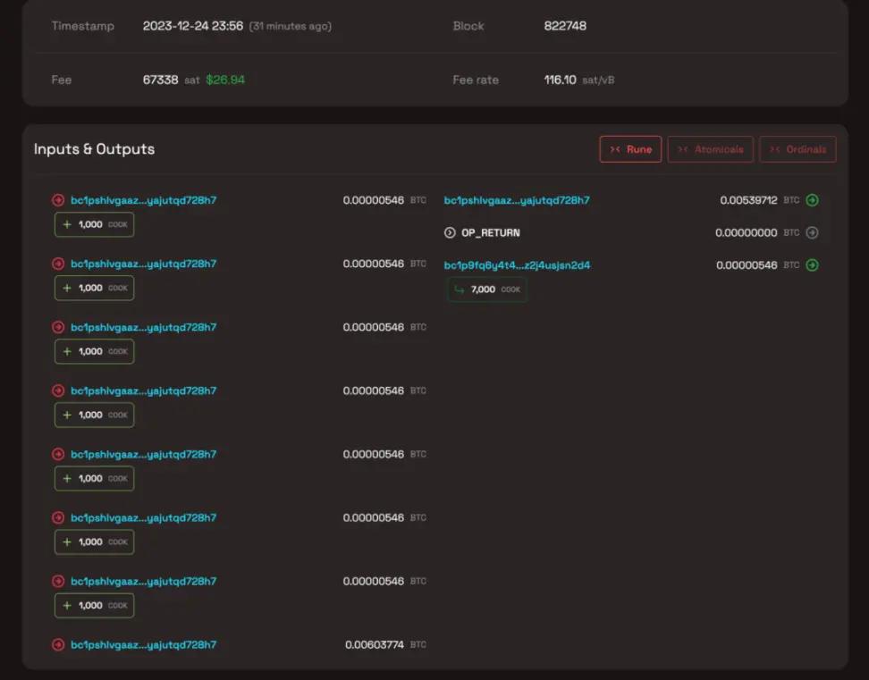Open output address bc1p9fq6y4t4...z2j4usjsn2d4
The height and width of the screenshot is (680, 869).
tap(517, 264)
